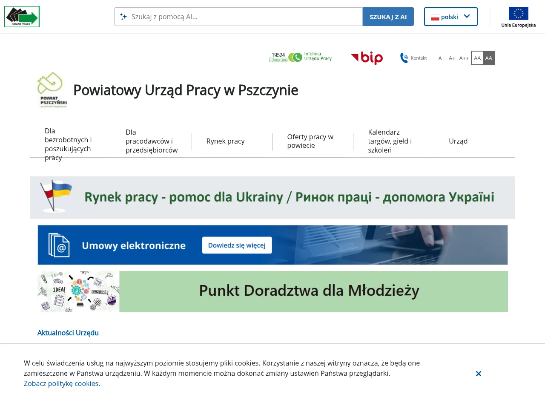Select normal font size A
Screen dimensions: 545x409
tap(440, 58)
